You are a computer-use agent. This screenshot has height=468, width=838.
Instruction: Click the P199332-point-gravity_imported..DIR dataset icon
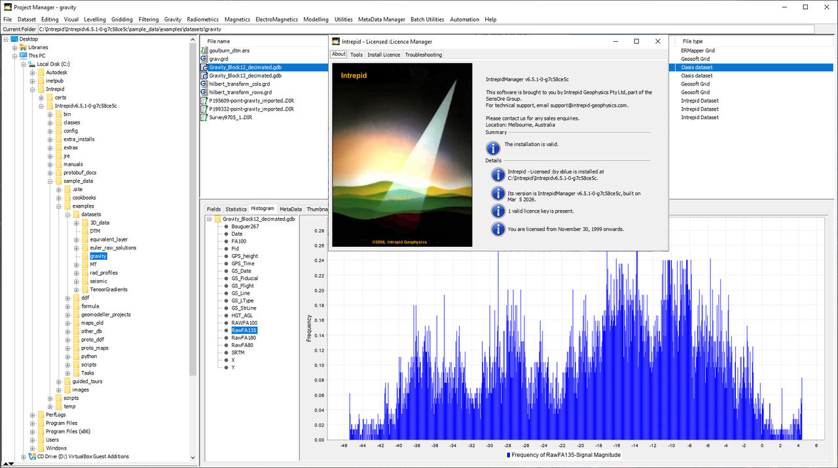tap(204, 109)
